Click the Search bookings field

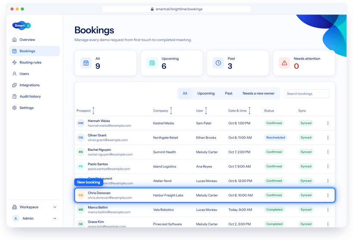(x=307, y=94)
